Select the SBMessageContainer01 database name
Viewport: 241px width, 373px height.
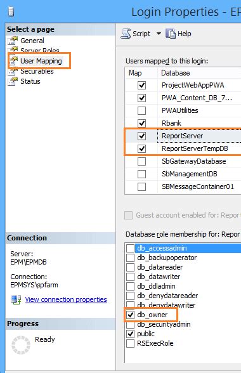coord(198,186)
